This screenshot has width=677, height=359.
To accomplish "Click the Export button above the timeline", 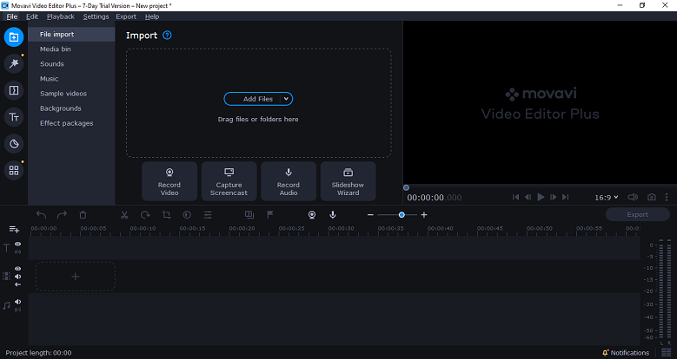I will pyautogui.click(x=637, y=215).
